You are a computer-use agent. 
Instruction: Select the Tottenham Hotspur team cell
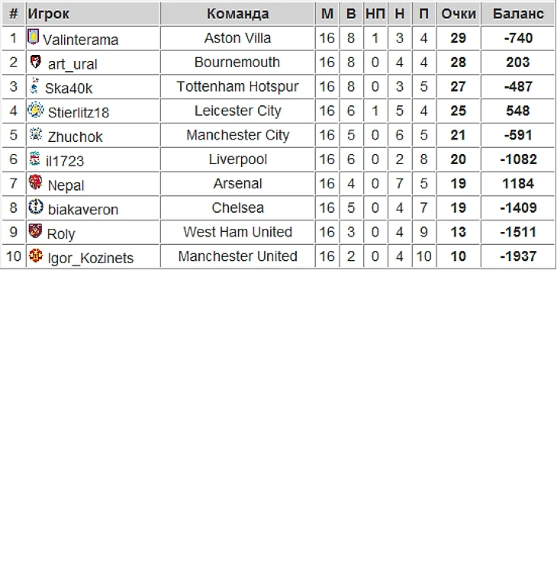pos(237,87)
